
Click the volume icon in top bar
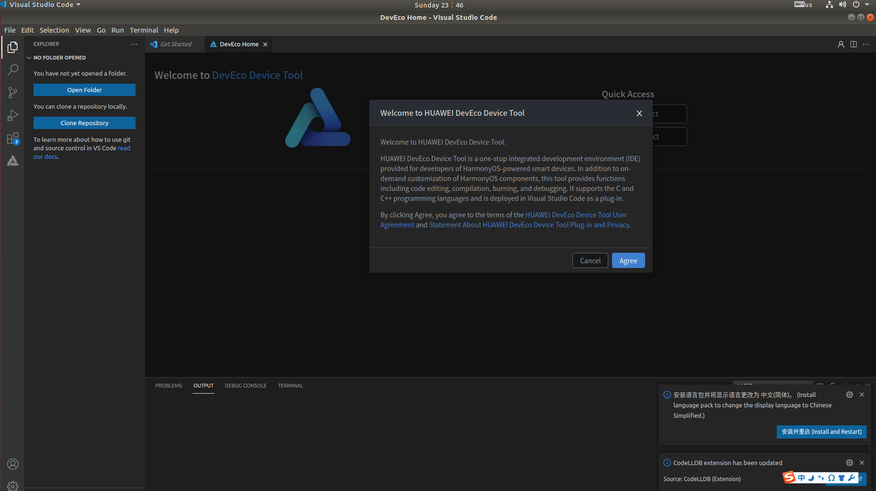tap(842, 5)
